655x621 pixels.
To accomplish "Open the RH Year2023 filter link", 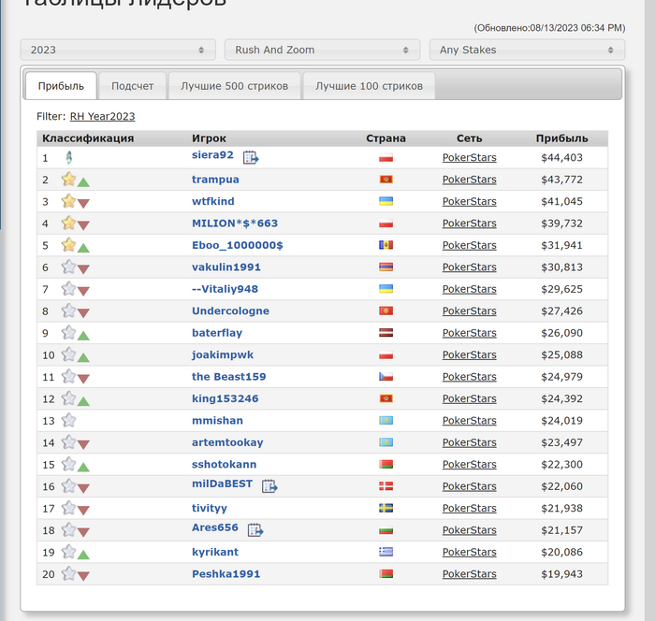I will pos(102,116).
